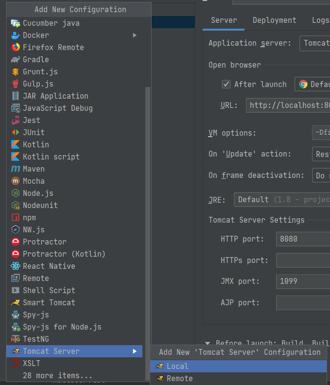330x385 pixels.
Task: Switch to the Logs tab
Action: tap(321, 20)
